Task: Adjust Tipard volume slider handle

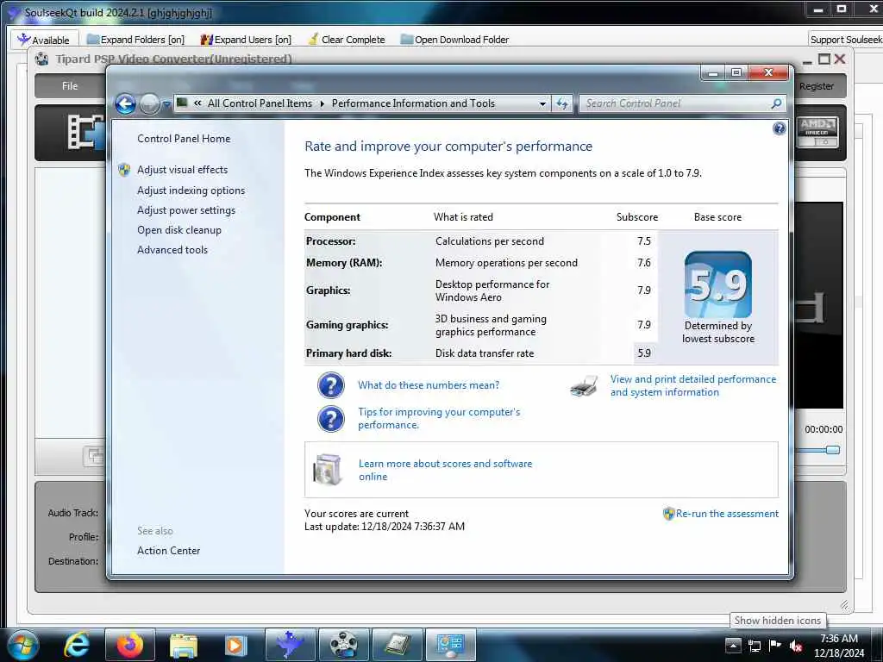Action: click(833, 450)
